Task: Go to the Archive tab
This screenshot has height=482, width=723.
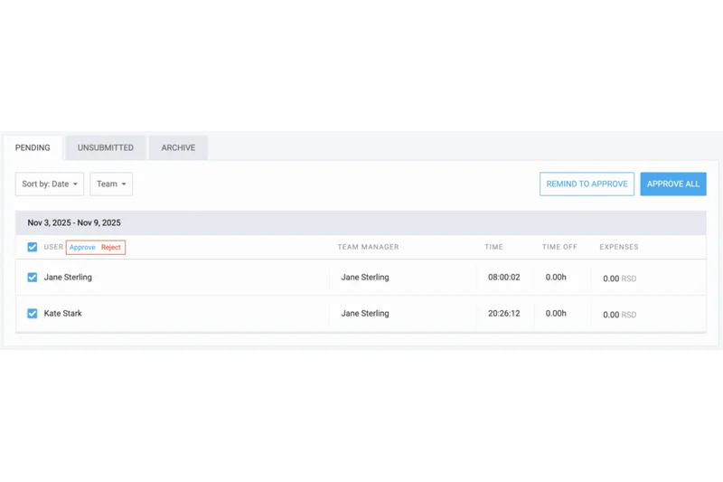Action: 178,147
